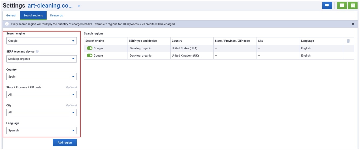Open the Language dropdown showing Spanish
This screenshot has width=360, height=150.
[41, 130]
